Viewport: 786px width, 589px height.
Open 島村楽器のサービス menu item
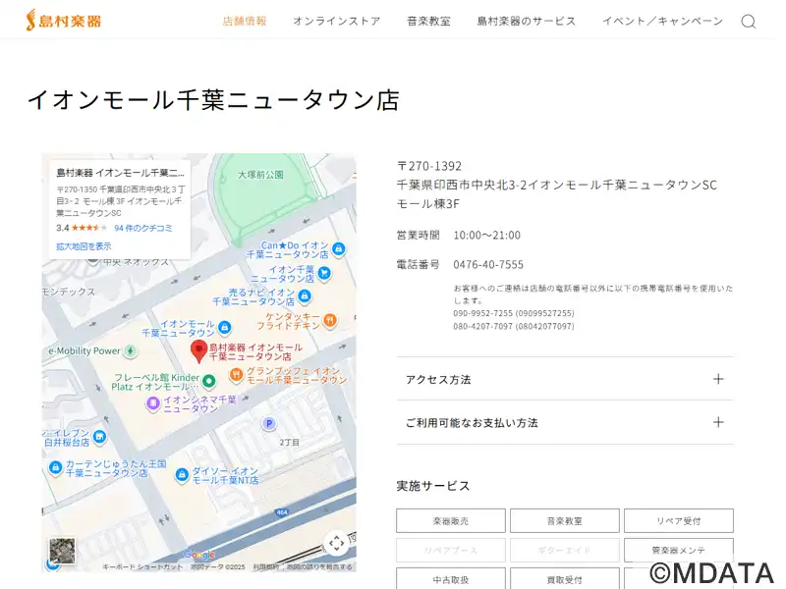click(x=527, y=21)
